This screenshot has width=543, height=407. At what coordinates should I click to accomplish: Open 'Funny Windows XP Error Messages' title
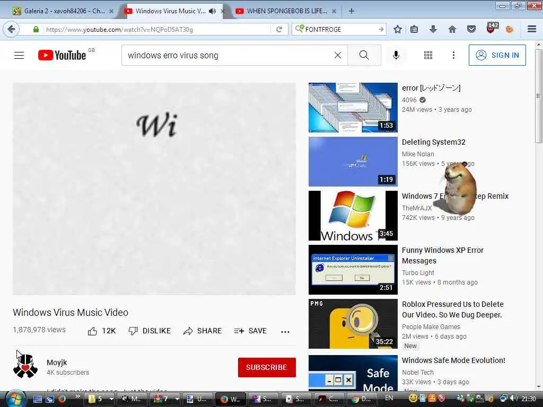tap(443, 255)
